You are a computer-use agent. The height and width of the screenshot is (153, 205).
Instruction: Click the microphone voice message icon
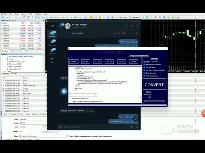[x=137, y=127]
